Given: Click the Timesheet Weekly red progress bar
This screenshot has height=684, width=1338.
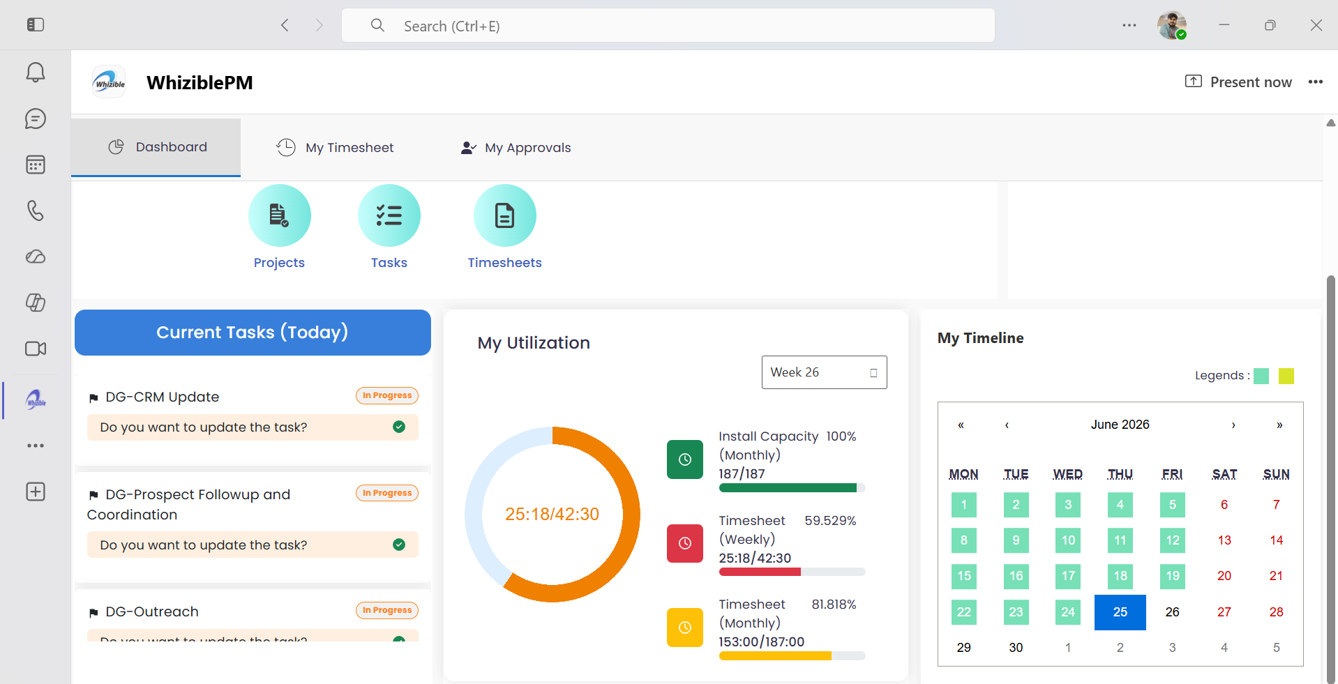Looking at the screenshot, I should (792, 572).
